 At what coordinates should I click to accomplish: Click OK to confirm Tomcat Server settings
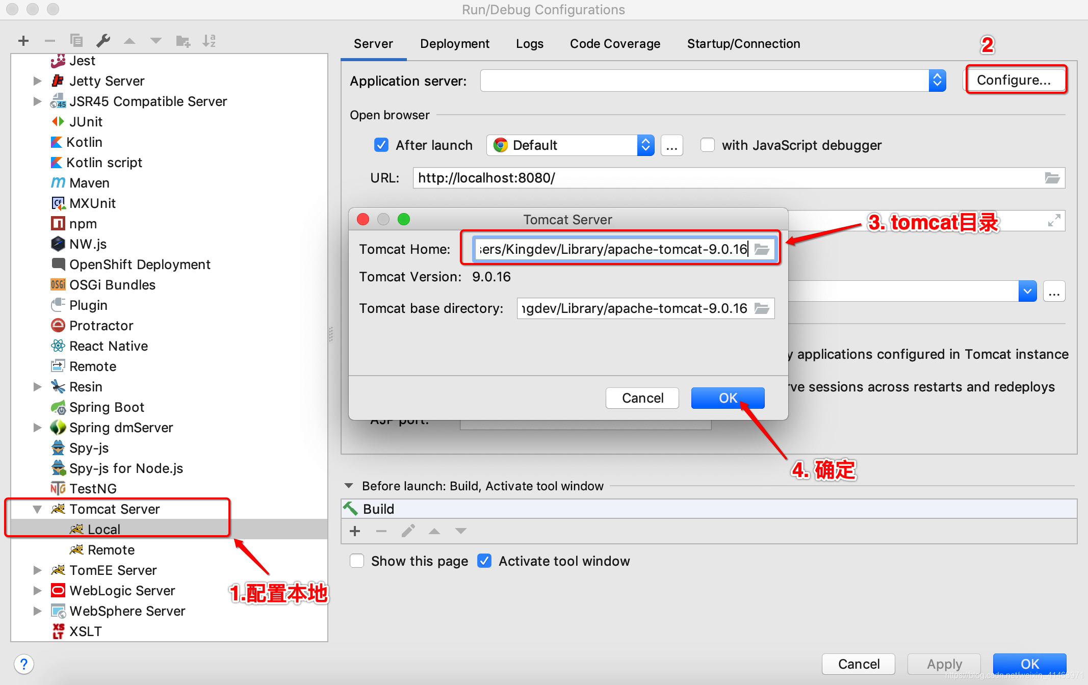click(726, 398)
